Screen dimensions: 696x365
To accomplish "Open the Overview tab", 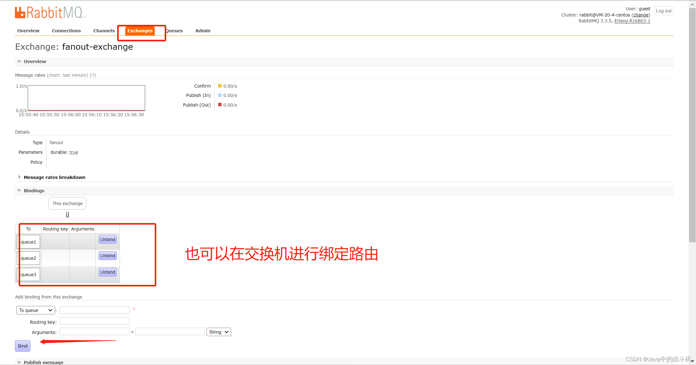I will tap(28, 30).
